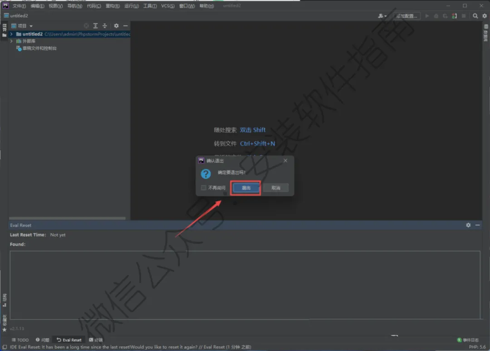
Task: Click the run with coverage icon
Action: (446, 16)
